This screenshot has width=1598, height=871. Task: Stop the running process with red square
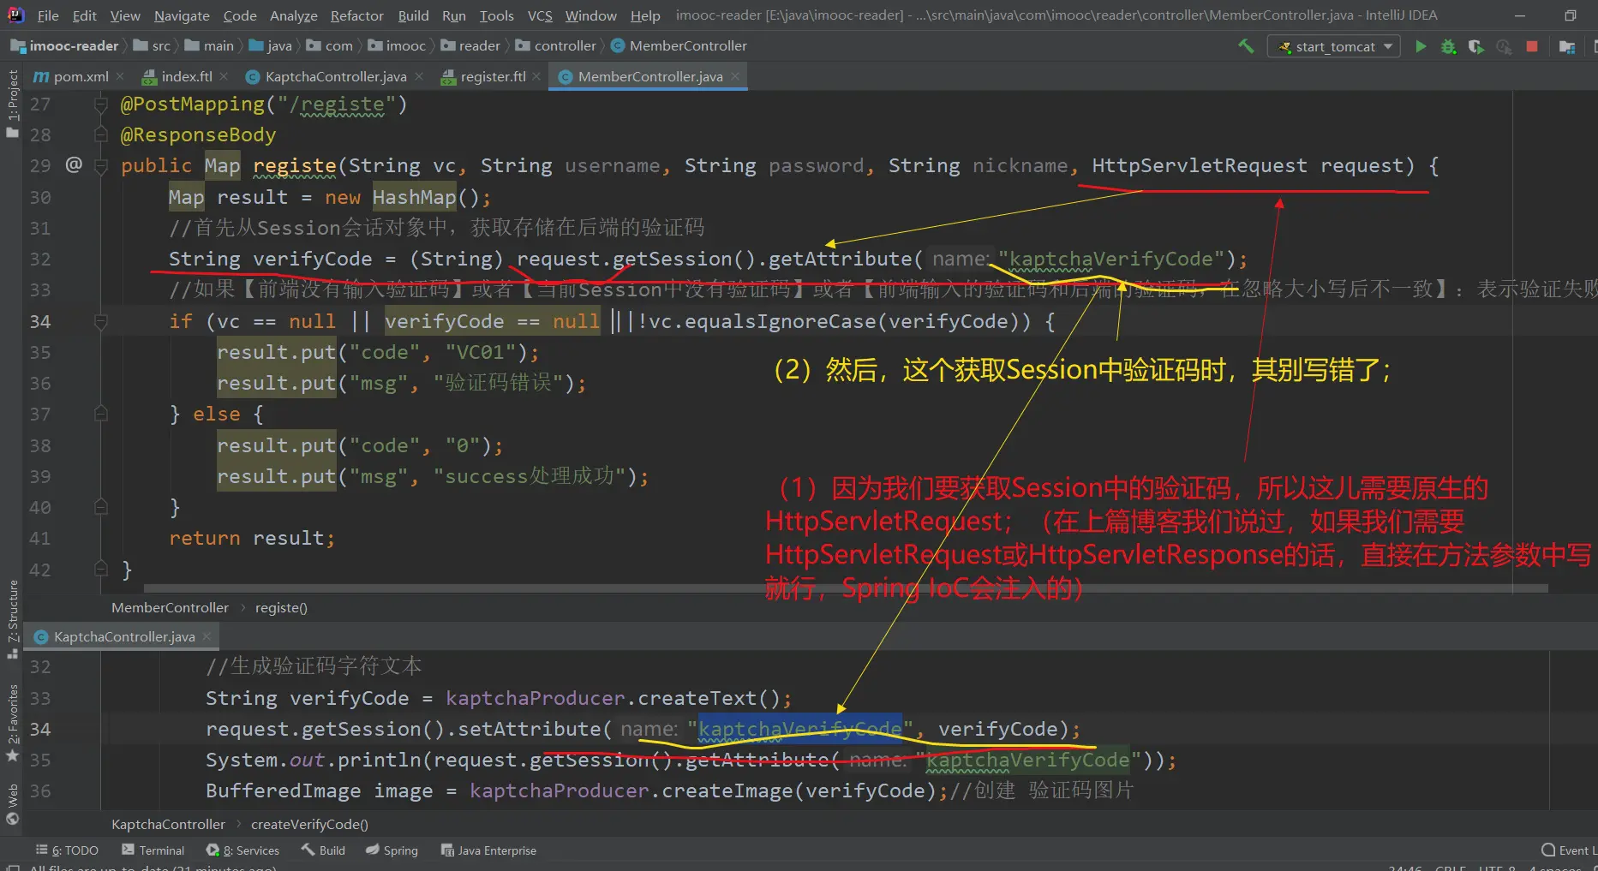(x=1532, y=46)
